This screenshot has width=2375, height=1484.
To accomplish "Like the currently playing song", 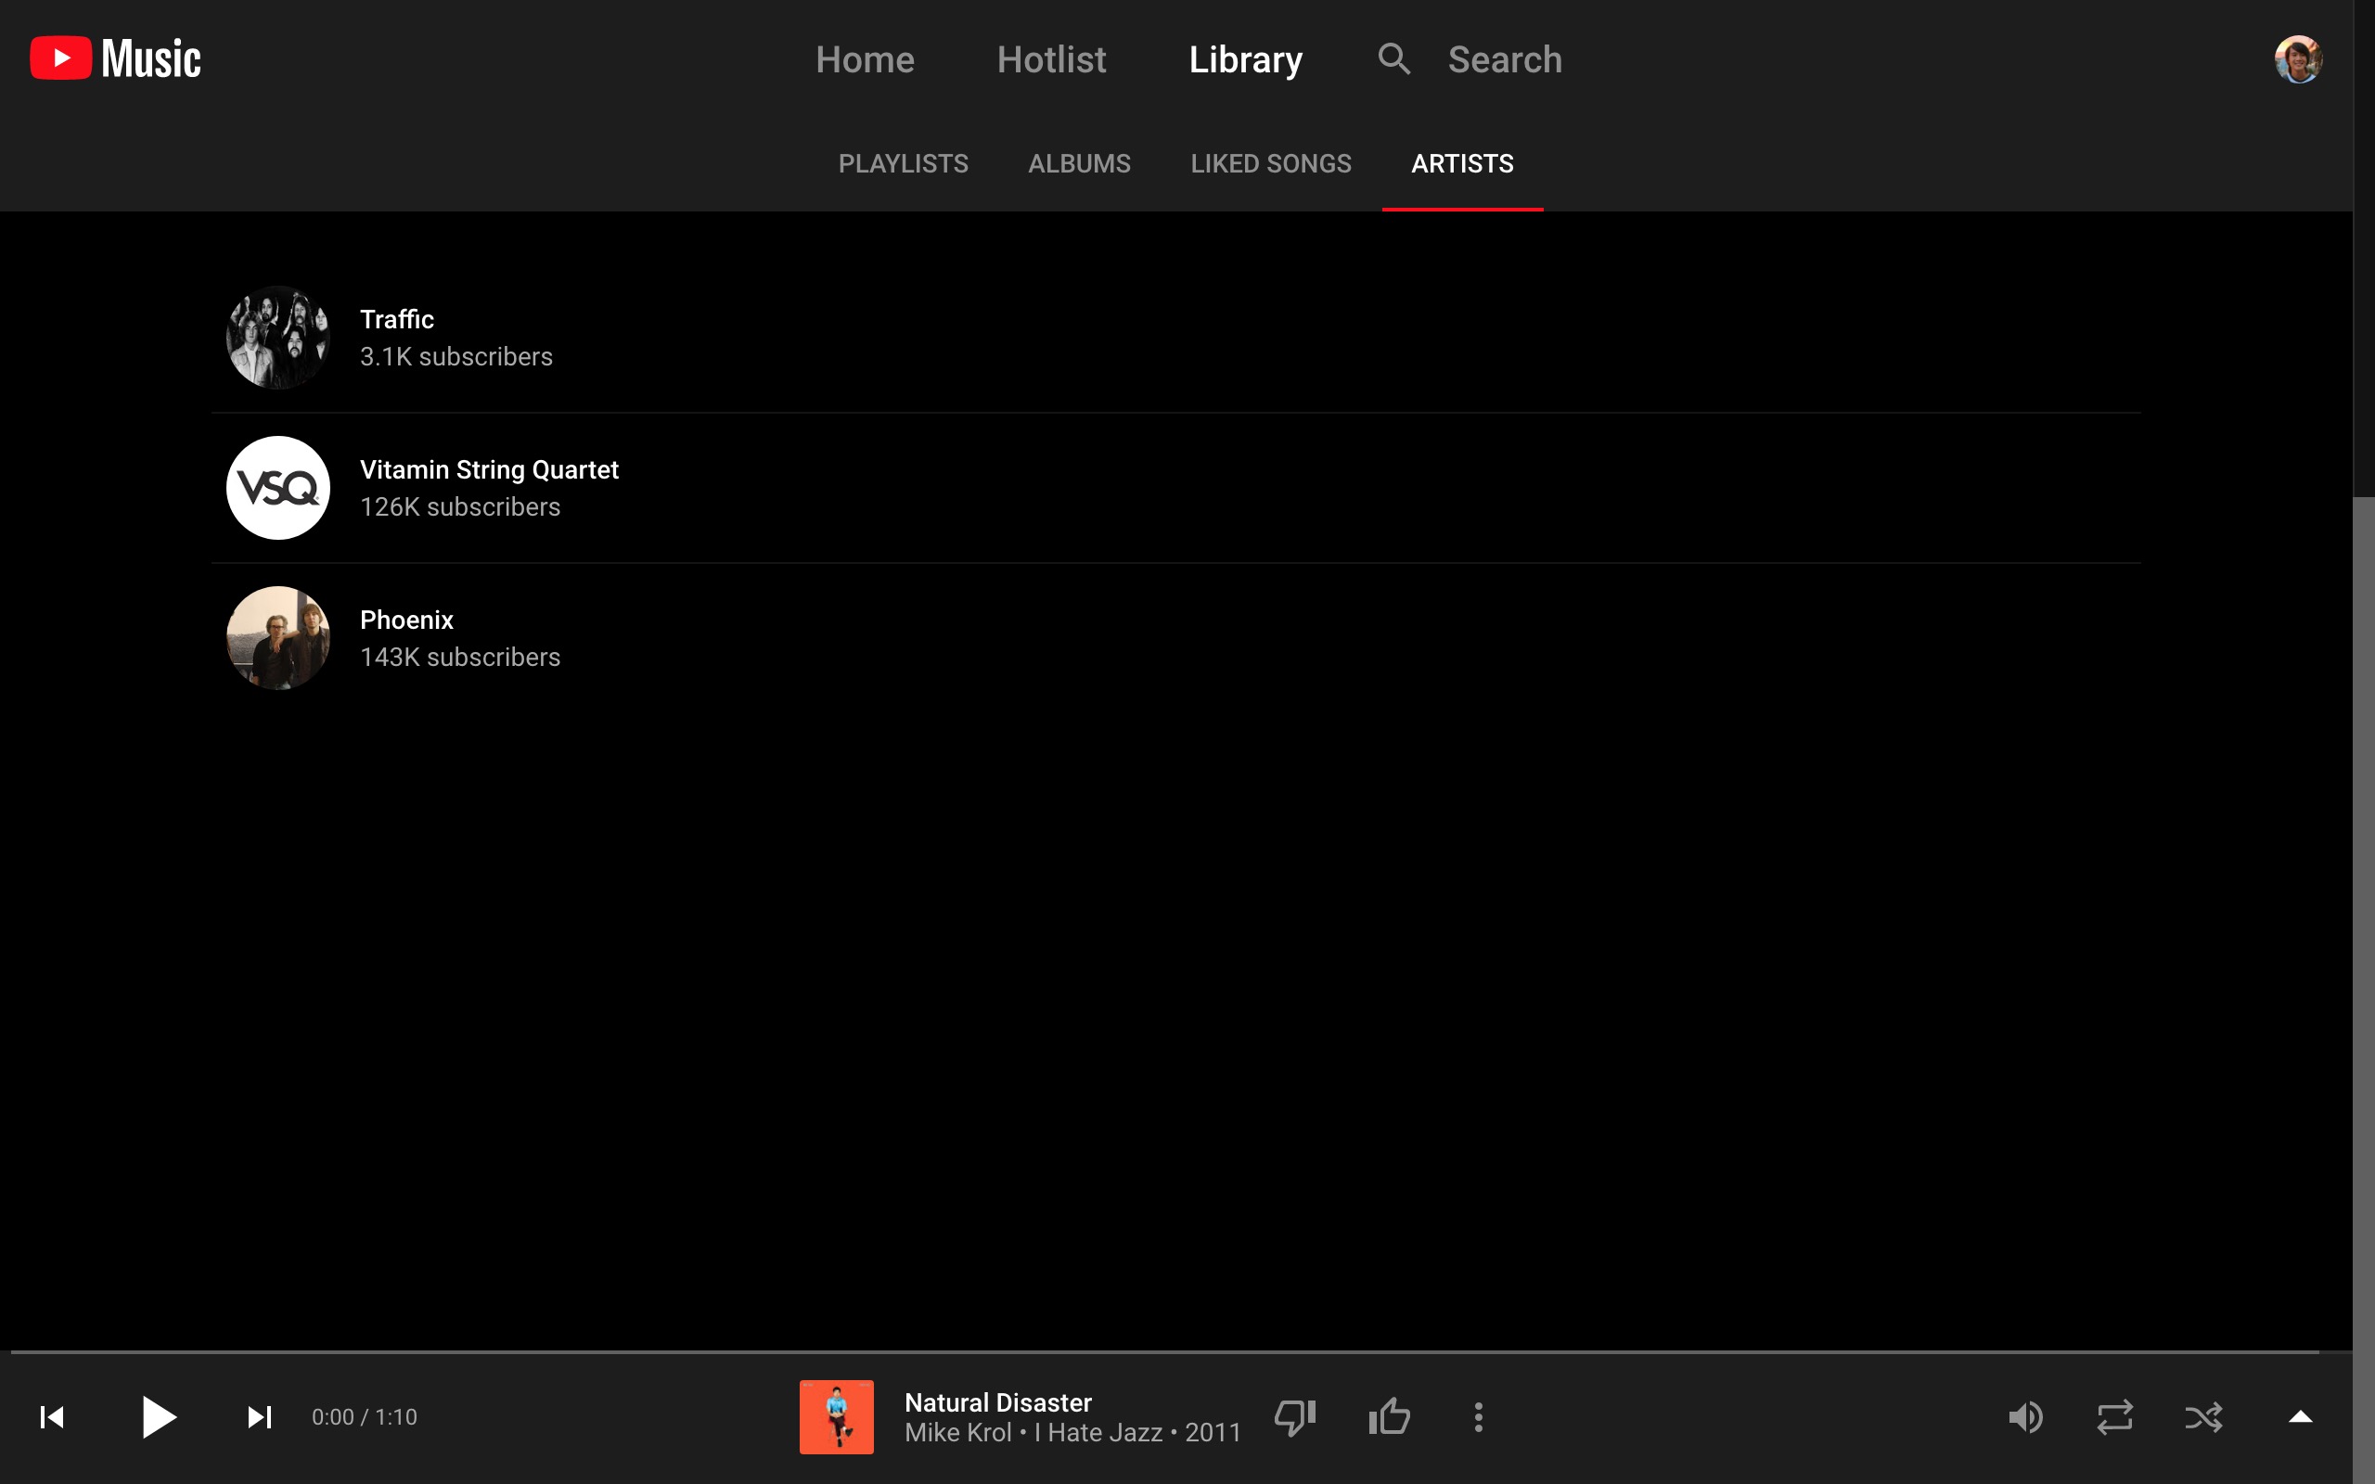I will tap(1389, 1416).
